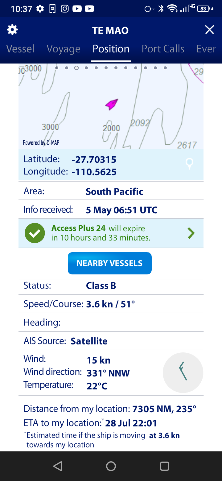222x481 pixels.
Task: Open the partially visible Events tab
Action: [x=206, y=49]
